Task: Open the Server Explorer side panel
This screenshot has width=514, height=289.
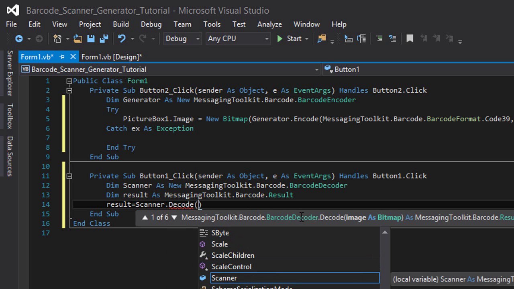Action: point(10,73)
